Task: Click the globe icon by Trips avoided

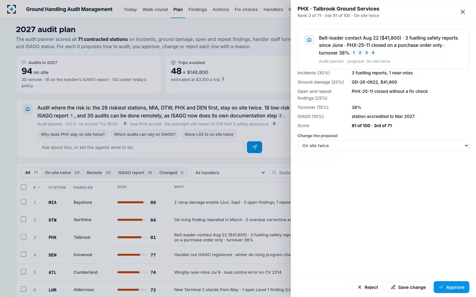Action: point(173,63)
